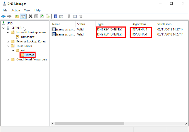Viewport: 189px width, 132px height.
Task: Click the horizontal scrollbar thumb
Action: click(89, 123)
